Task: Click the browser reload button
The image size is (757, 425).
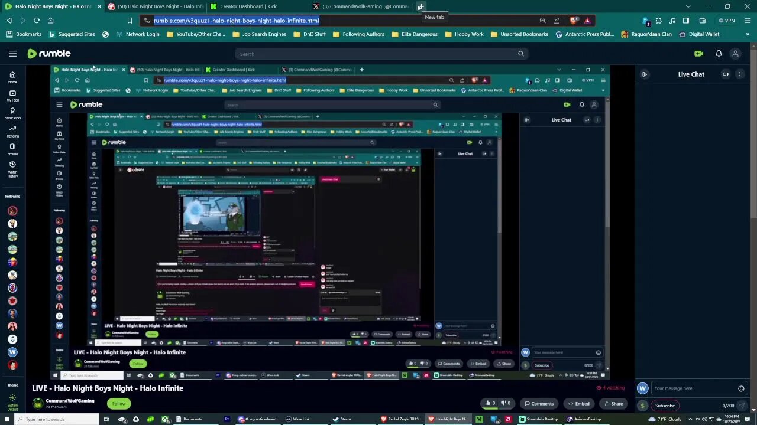Action: [37, 21]
